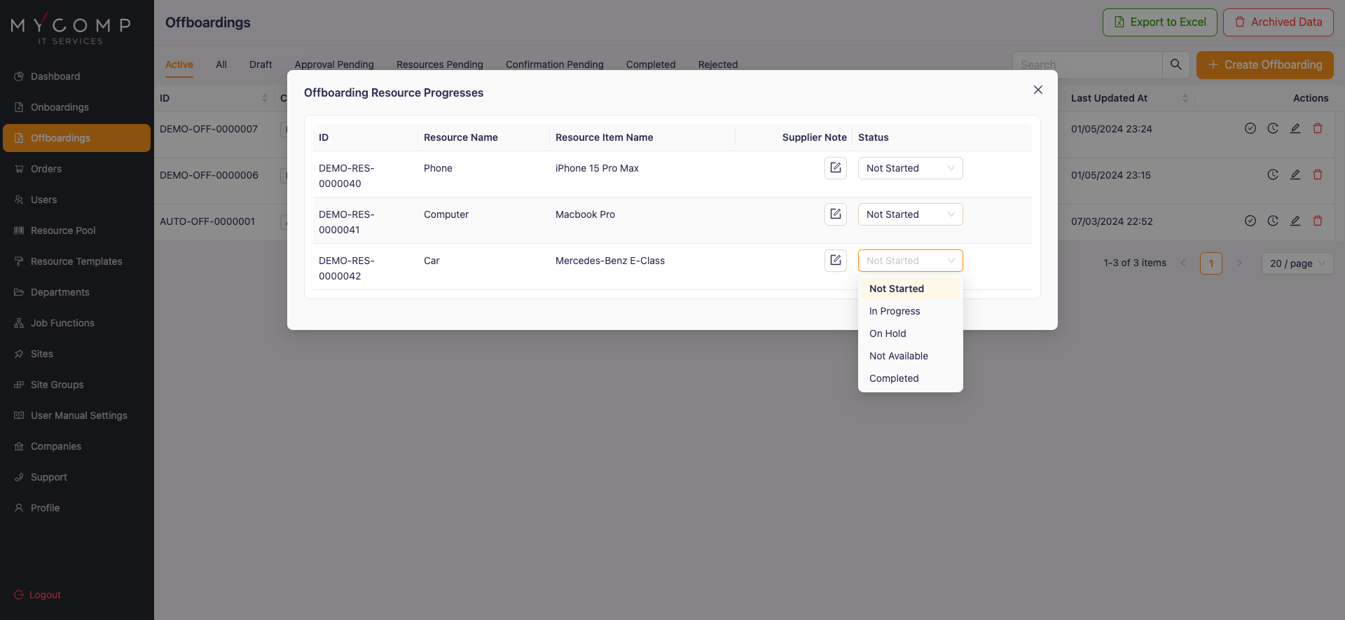Edit supplier note for Mercedes-Benz E-Class

click(835, 261)
